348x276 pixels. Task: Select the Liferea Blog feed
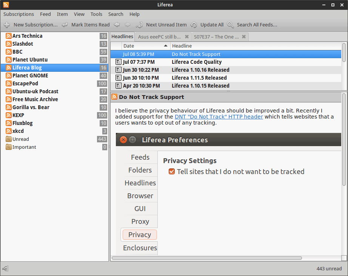point(54,68)
